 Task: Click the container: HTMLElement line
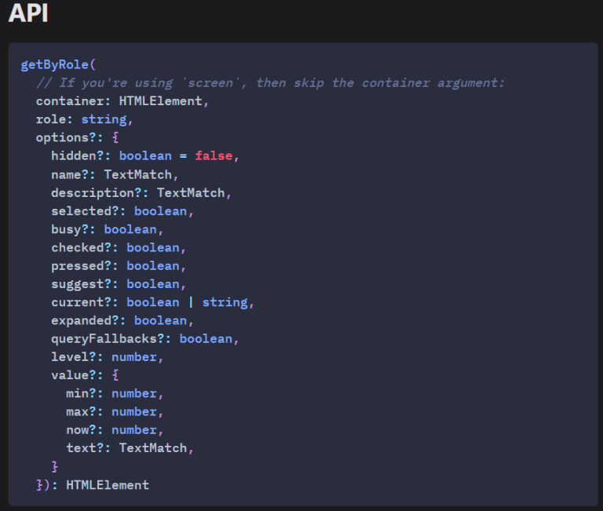pyautogui.click(x=122, y=101)
